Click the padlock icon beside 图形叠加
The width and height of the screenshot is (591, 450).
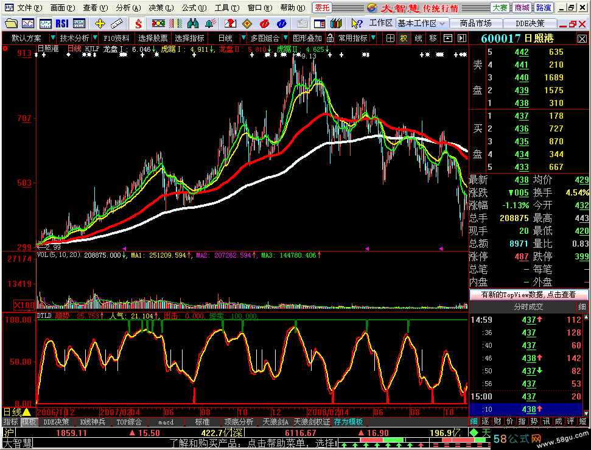point(330,38)
